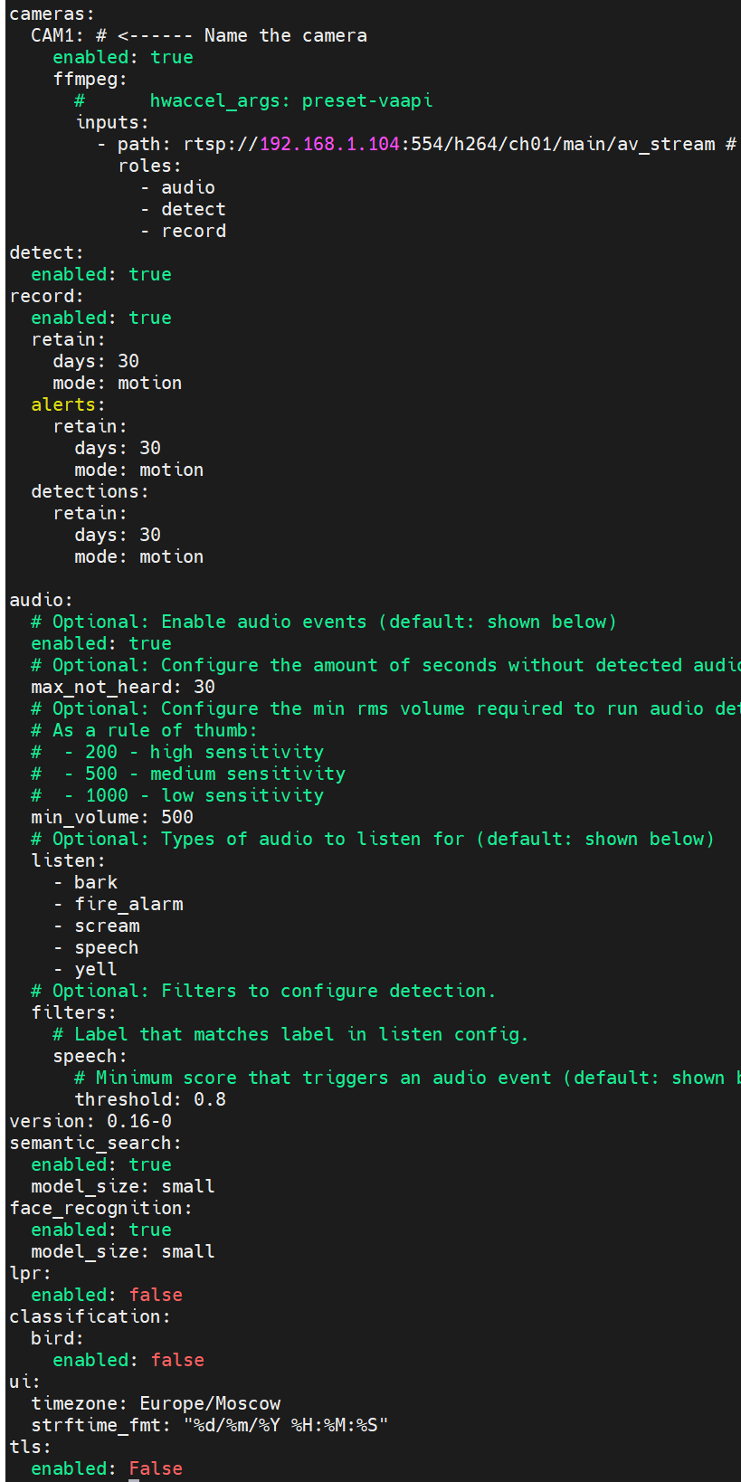Click the face_recognition key

[x=96, y=1208]
